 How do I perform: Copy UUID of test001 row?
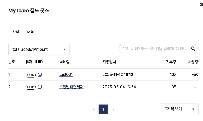point(40,75)
